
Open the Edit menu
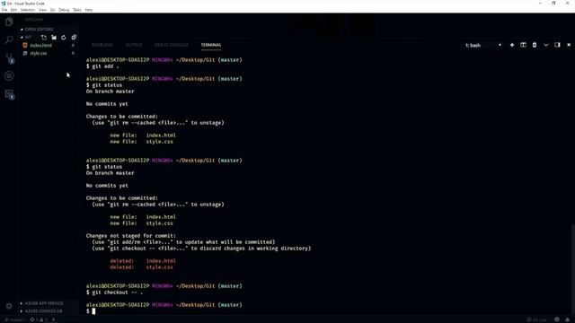click(x=14, y=10)
